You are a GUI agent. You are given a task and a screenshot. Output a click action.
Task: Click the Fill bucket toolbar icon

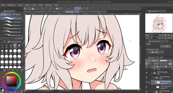click(x=57, y=8)
